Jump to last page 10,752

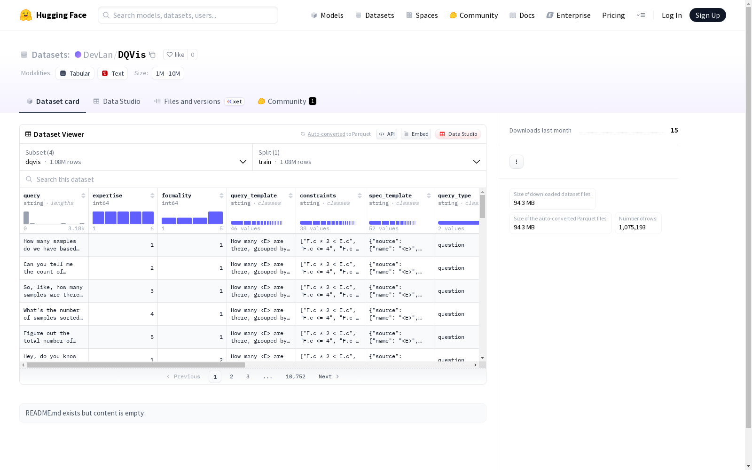click(x=296, y=376)
